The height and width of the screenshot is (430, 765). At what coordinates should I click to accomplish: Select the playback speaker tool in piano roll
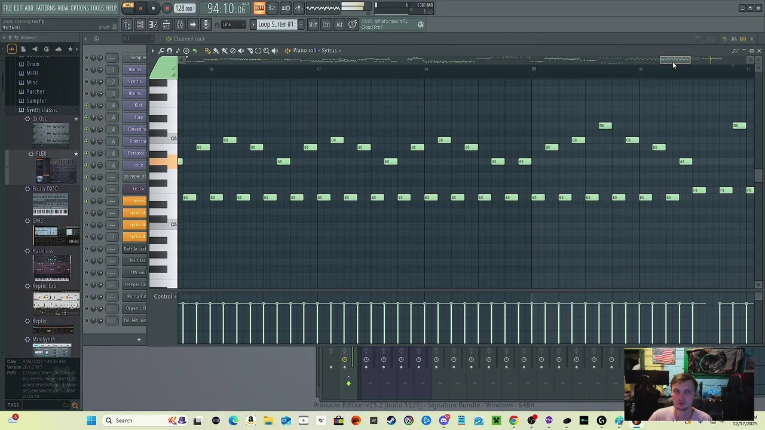(x=274, y=51)
